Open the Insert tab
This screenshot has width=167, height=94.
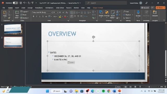[x=17, y=8]
